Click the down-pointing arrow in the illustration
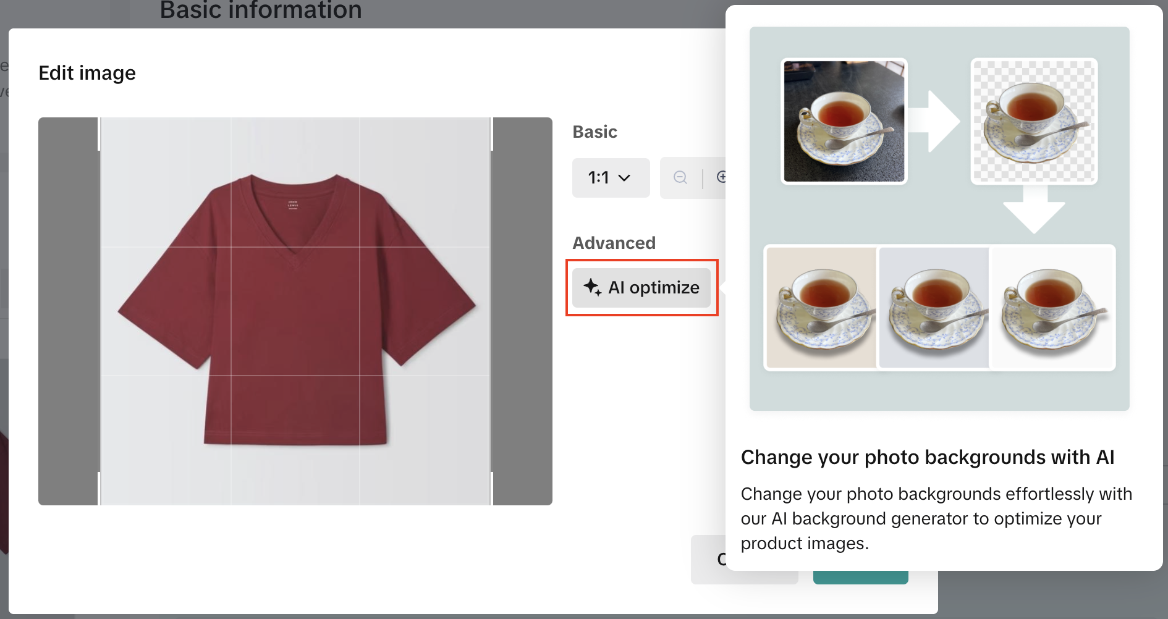This screenshot has height=619, width=1168. 1033,211
